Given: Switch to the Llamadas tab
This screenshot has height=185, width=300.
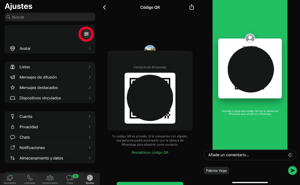Looking at the screenshot, I should [30, 179].
